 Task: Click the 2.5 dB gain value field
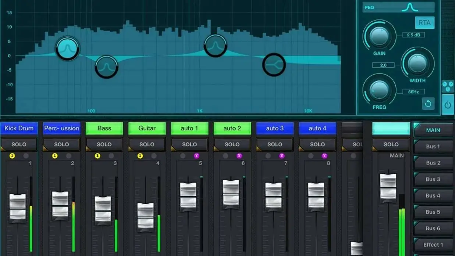tap(413, 35)
